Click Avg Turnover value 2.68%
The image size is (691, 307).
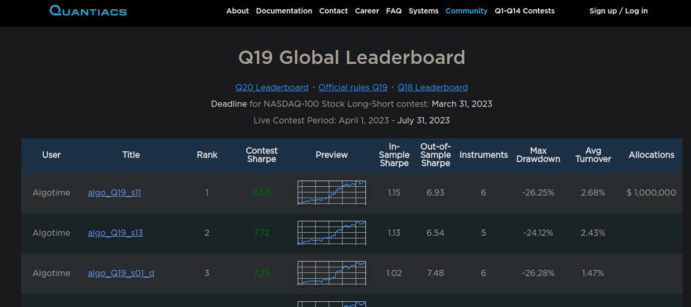coord(593,193)
